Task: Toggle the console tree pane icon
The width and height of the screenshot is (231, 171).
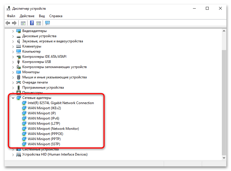Action: point(23,23)
